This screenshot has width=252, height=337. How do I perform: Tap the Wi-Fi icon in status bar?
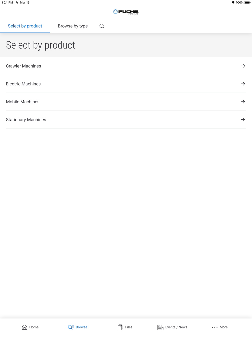pos(233,3)
